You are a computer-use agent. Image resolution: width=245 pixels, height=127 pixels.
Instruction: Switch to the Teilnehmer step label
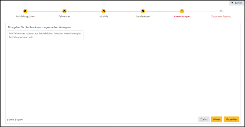64,16
